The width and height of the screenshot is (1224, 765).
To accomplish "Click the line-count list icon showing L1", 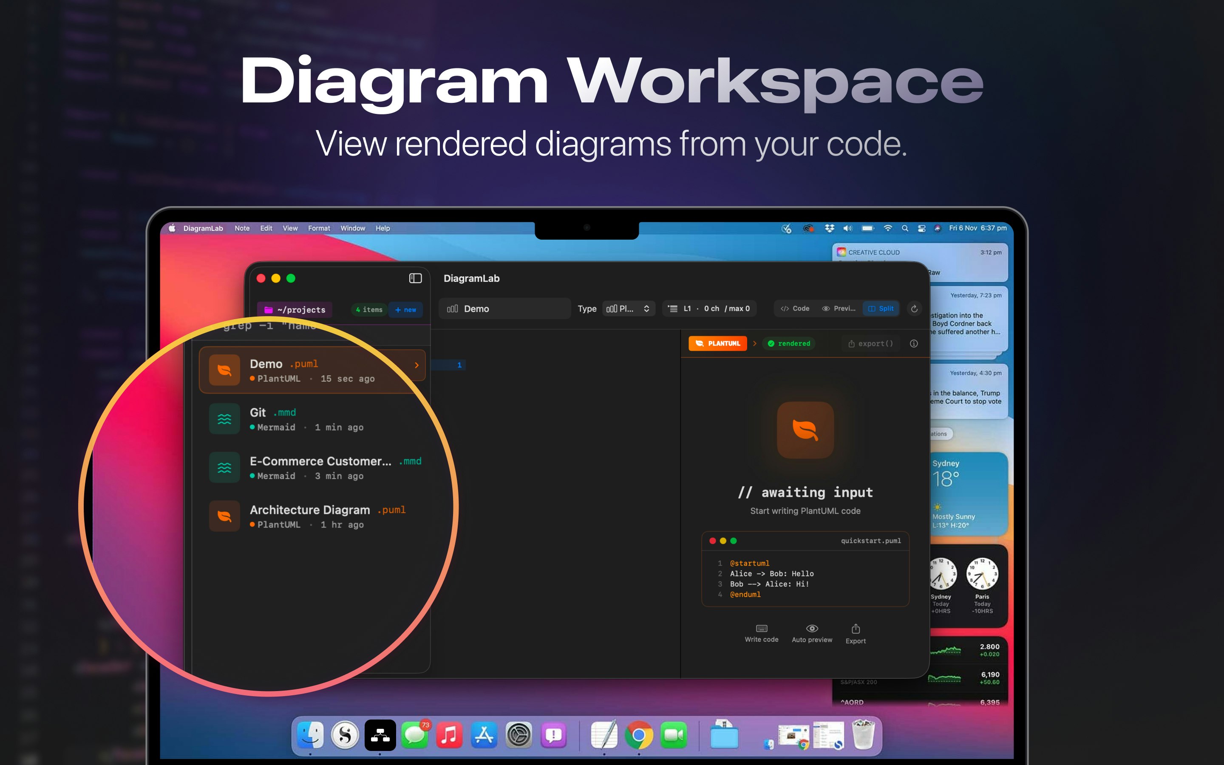I will (x=673, y=309).
